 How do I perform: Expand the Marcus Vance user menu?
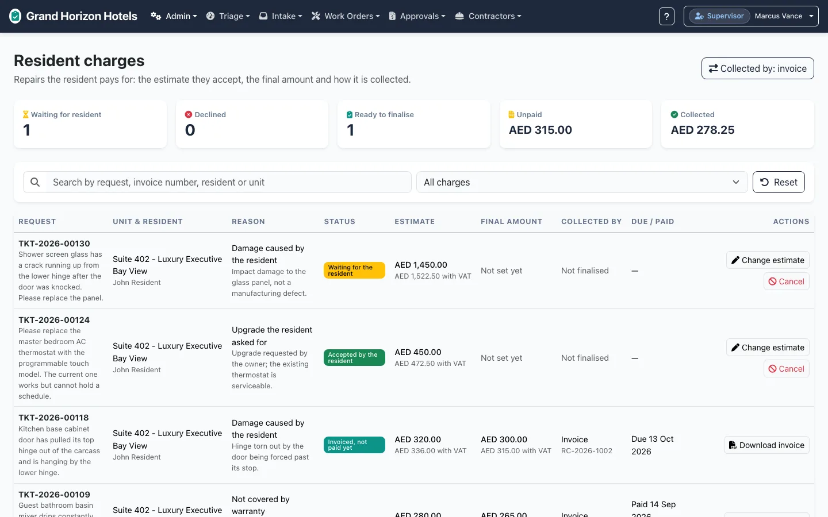751,16
